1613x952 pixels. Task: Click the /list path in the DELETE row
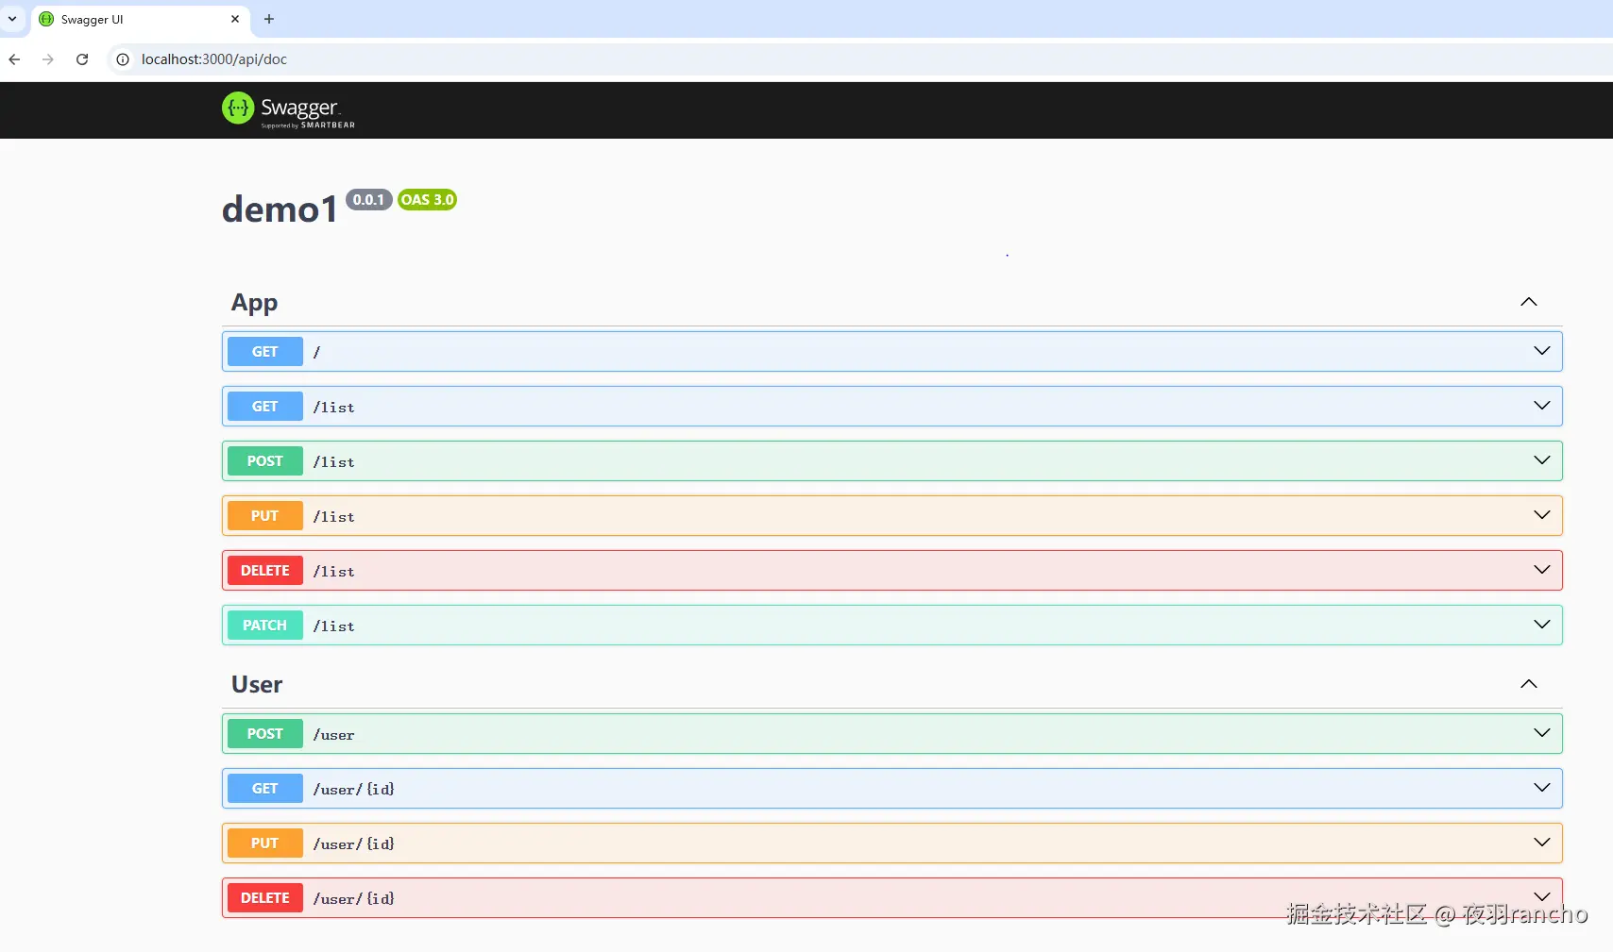point(334,572)
